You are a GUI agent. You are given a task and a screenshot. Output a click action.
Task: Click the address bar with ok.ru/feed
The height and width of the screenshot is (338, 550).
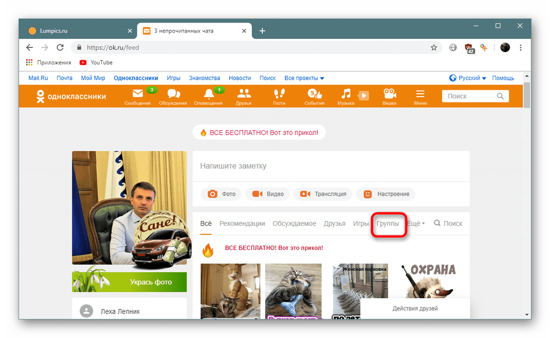click(x=256, y=47)
